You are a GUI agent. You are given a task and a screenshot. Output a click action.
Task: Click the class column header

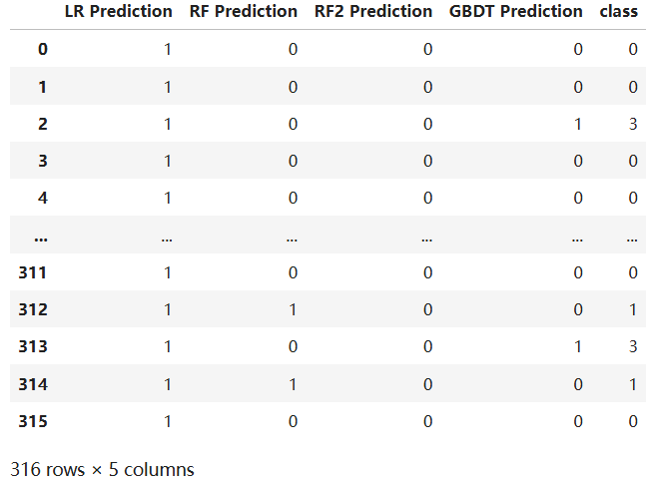point(618,12)
